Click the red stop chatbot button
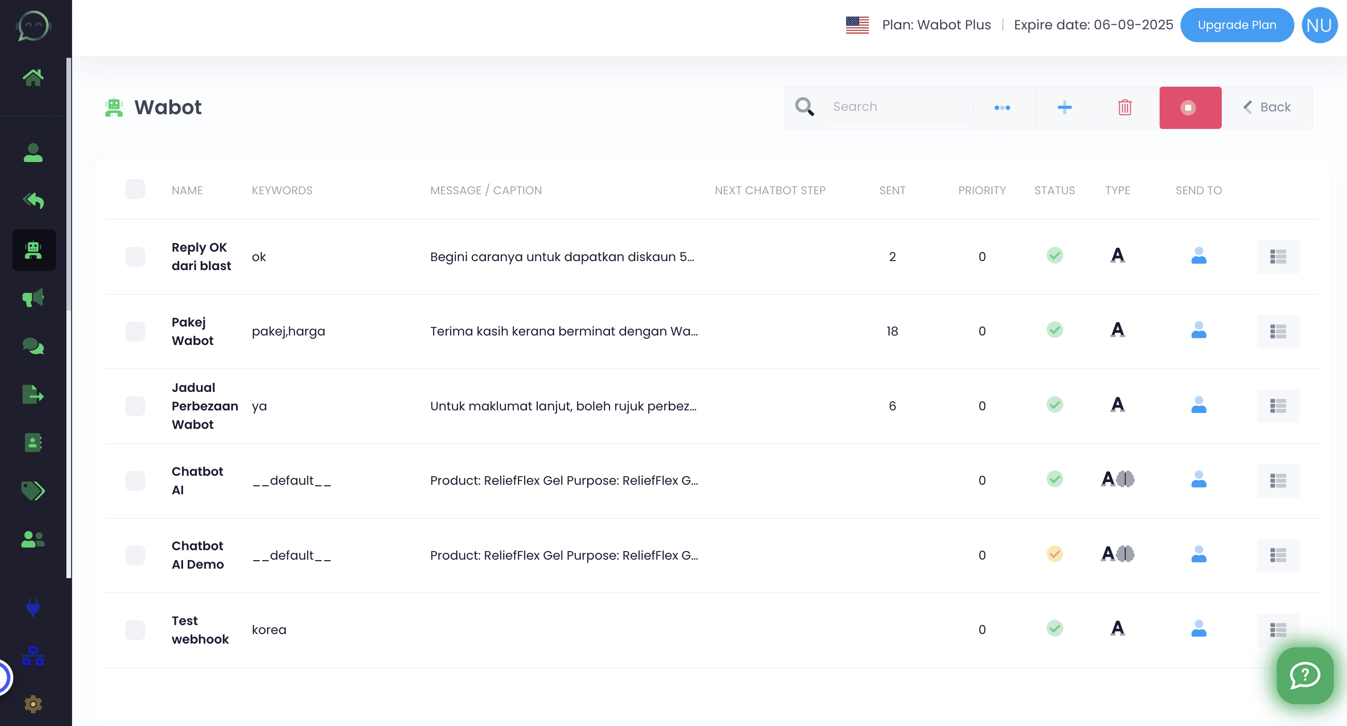 tap(1190, 108)
